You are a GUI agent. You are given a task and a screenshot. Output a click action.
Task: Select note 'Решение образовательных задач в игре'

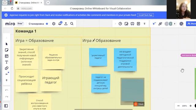(x=53, y=58)
